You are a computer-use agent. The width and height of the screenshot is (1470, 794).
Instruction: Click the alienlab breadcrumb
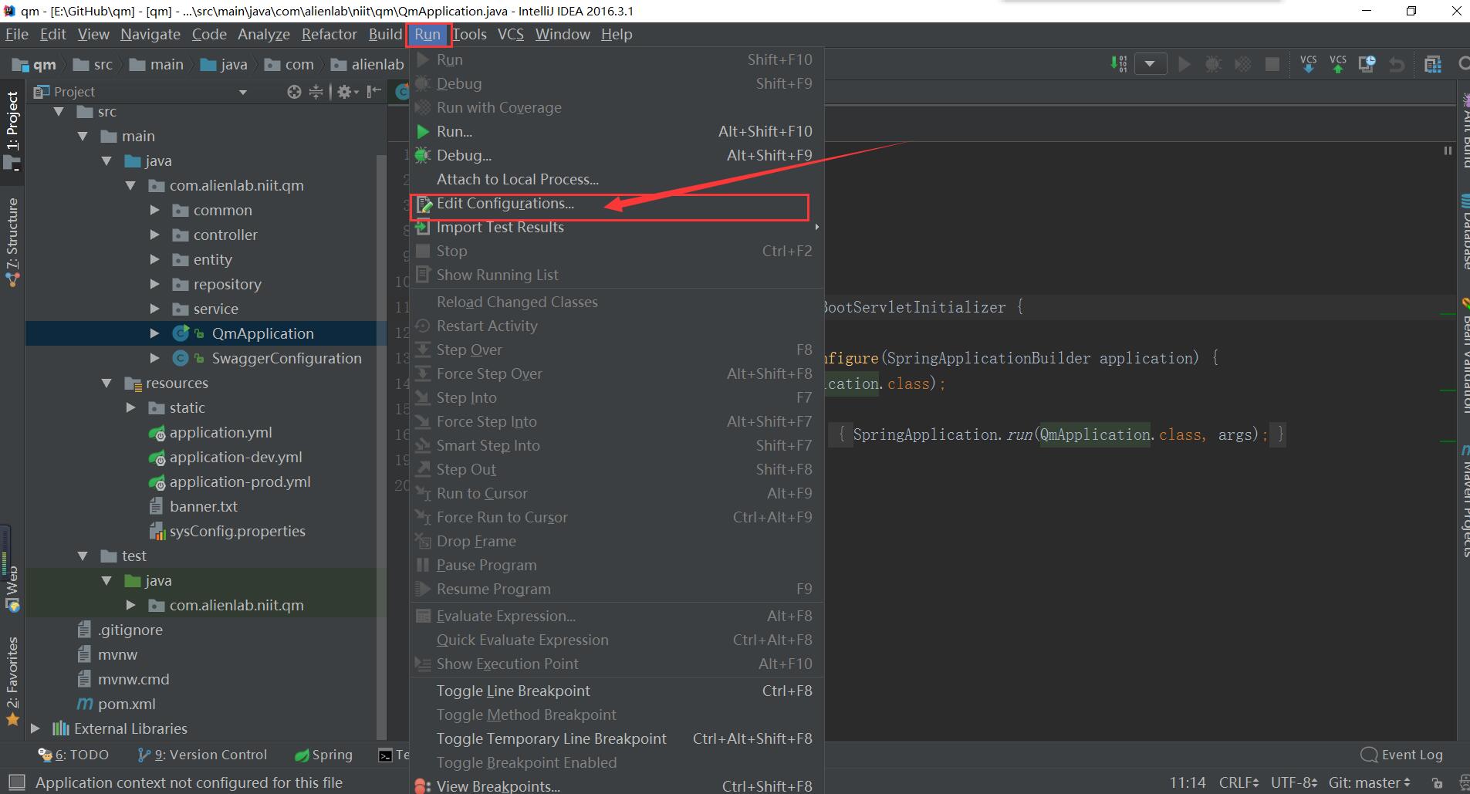(368, 65)
